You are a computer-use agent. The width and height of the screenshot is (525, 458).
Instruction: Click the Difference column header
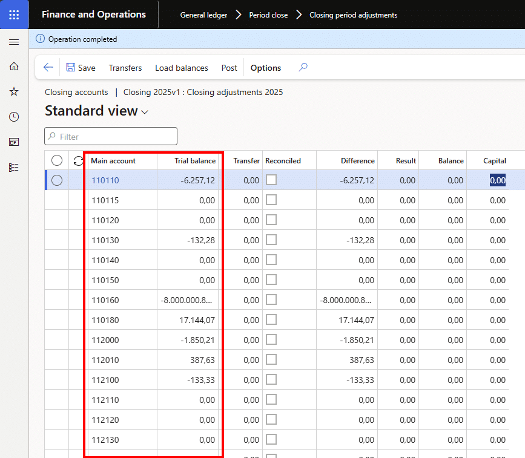coord(358,161)
